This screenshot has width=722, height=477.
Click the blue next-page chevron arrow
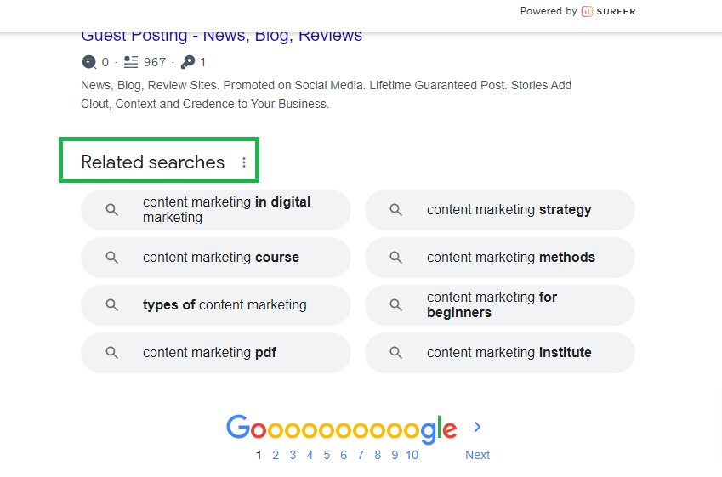tap(478, 427)
